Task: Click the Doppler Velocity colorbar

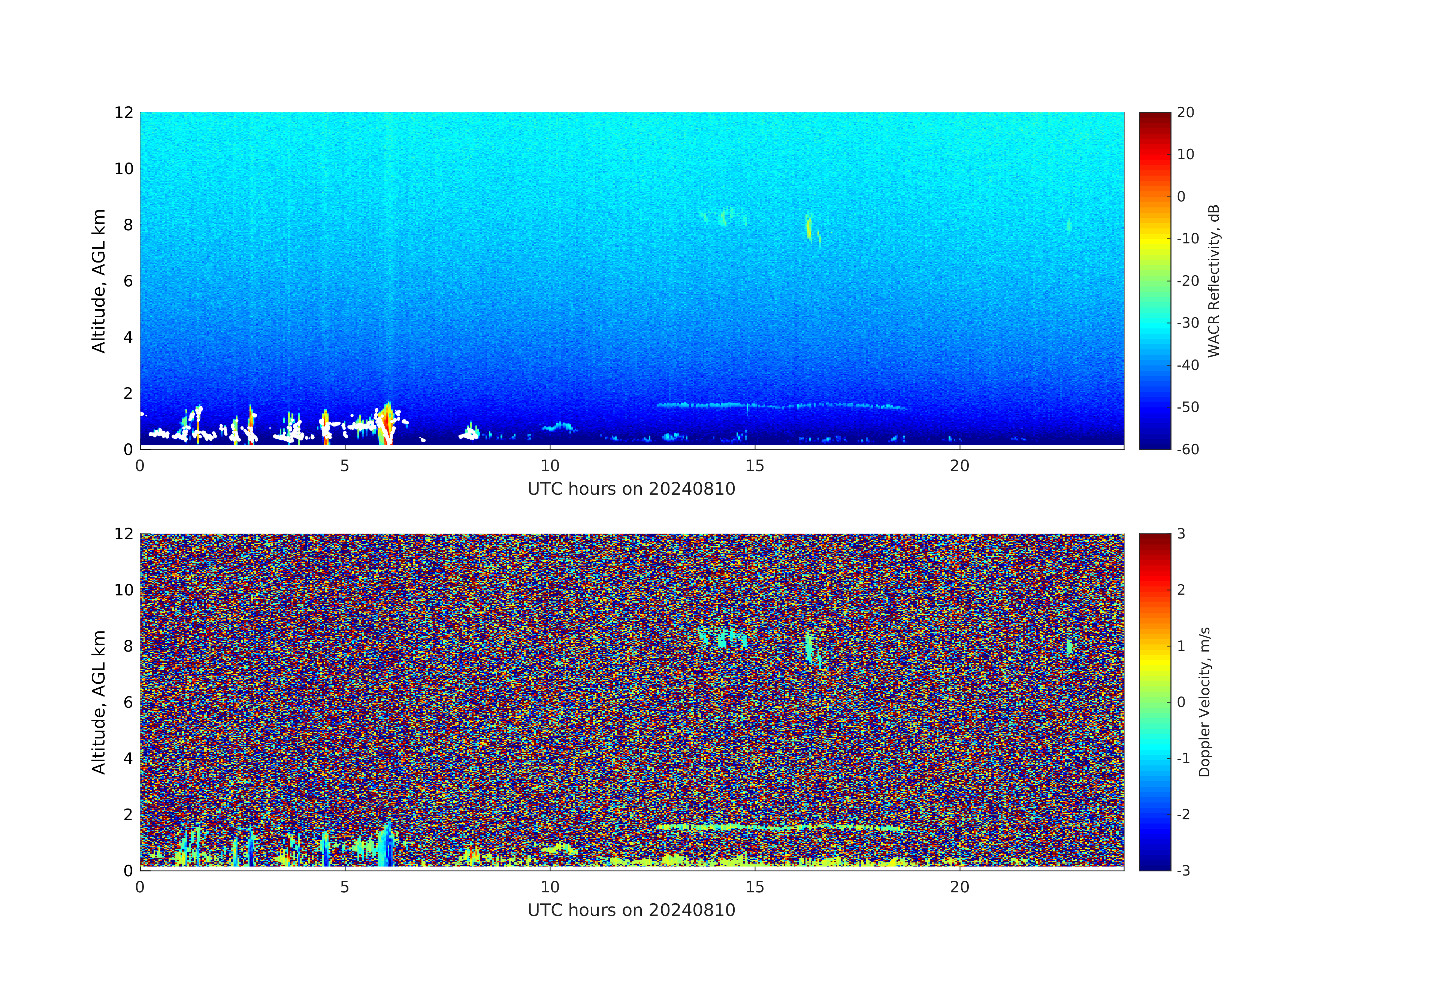Action: pos(1154,701)
